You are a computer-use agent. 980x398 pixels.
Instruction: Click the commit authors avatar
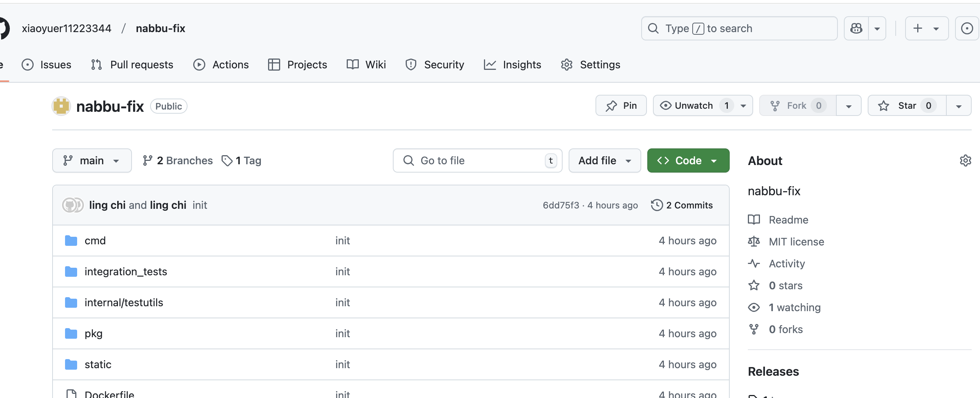73,205
